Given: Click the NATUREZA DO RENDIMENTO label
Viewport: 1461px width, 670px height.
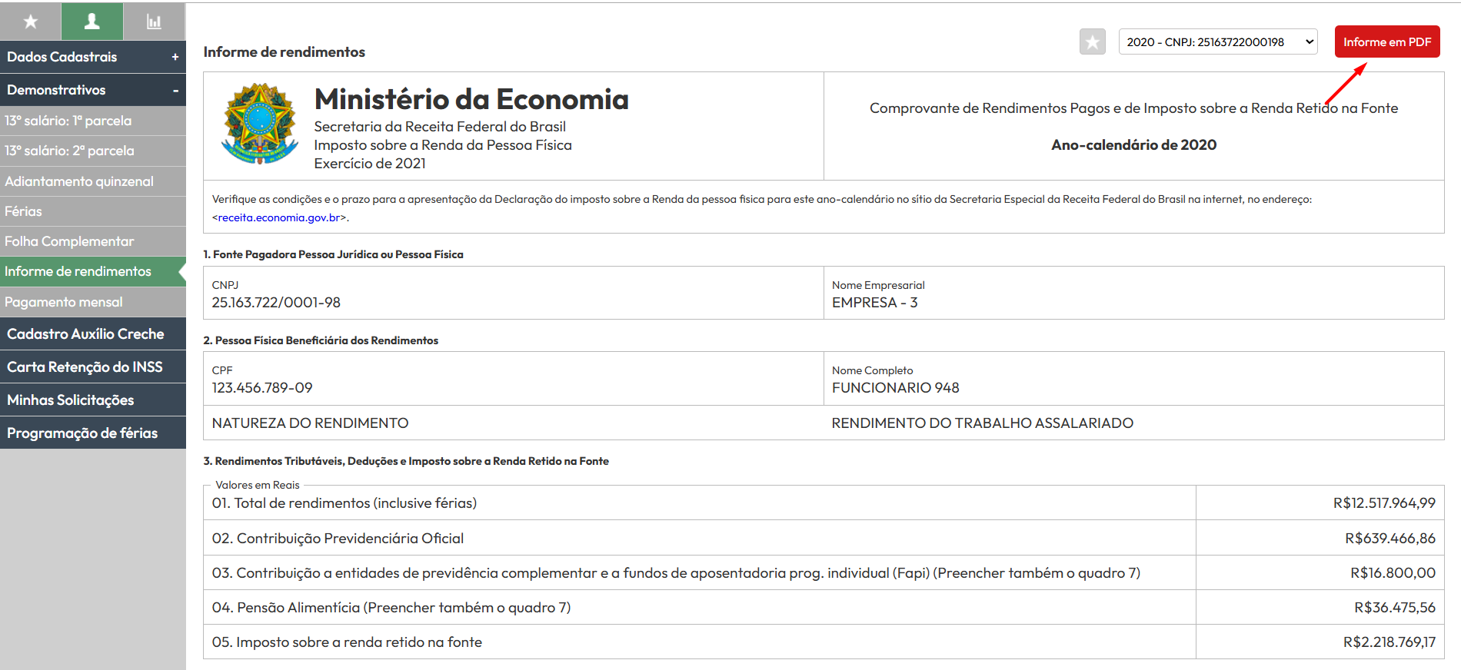Looking at the screenshot, I should coord(310,423).
